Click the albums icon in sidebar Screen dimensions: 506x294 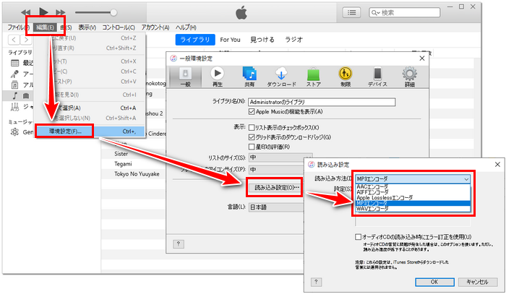tap(15, 85)
